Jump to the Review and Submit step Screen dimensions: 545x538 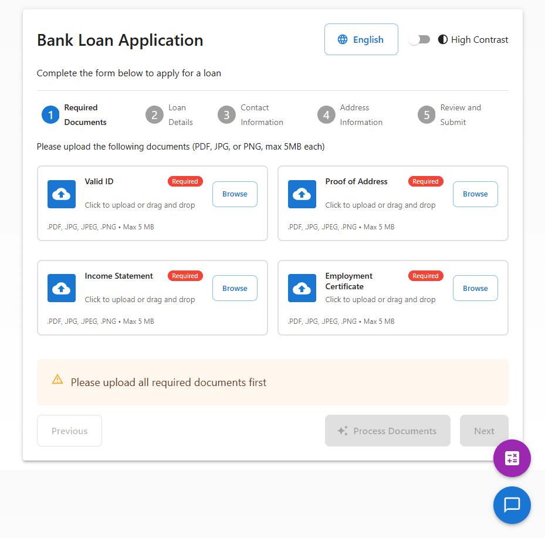click(426, 115)
